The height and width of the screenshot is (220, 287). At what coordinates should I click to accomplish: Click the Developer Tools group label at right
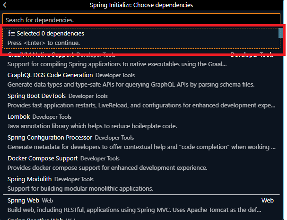[252, 55]
